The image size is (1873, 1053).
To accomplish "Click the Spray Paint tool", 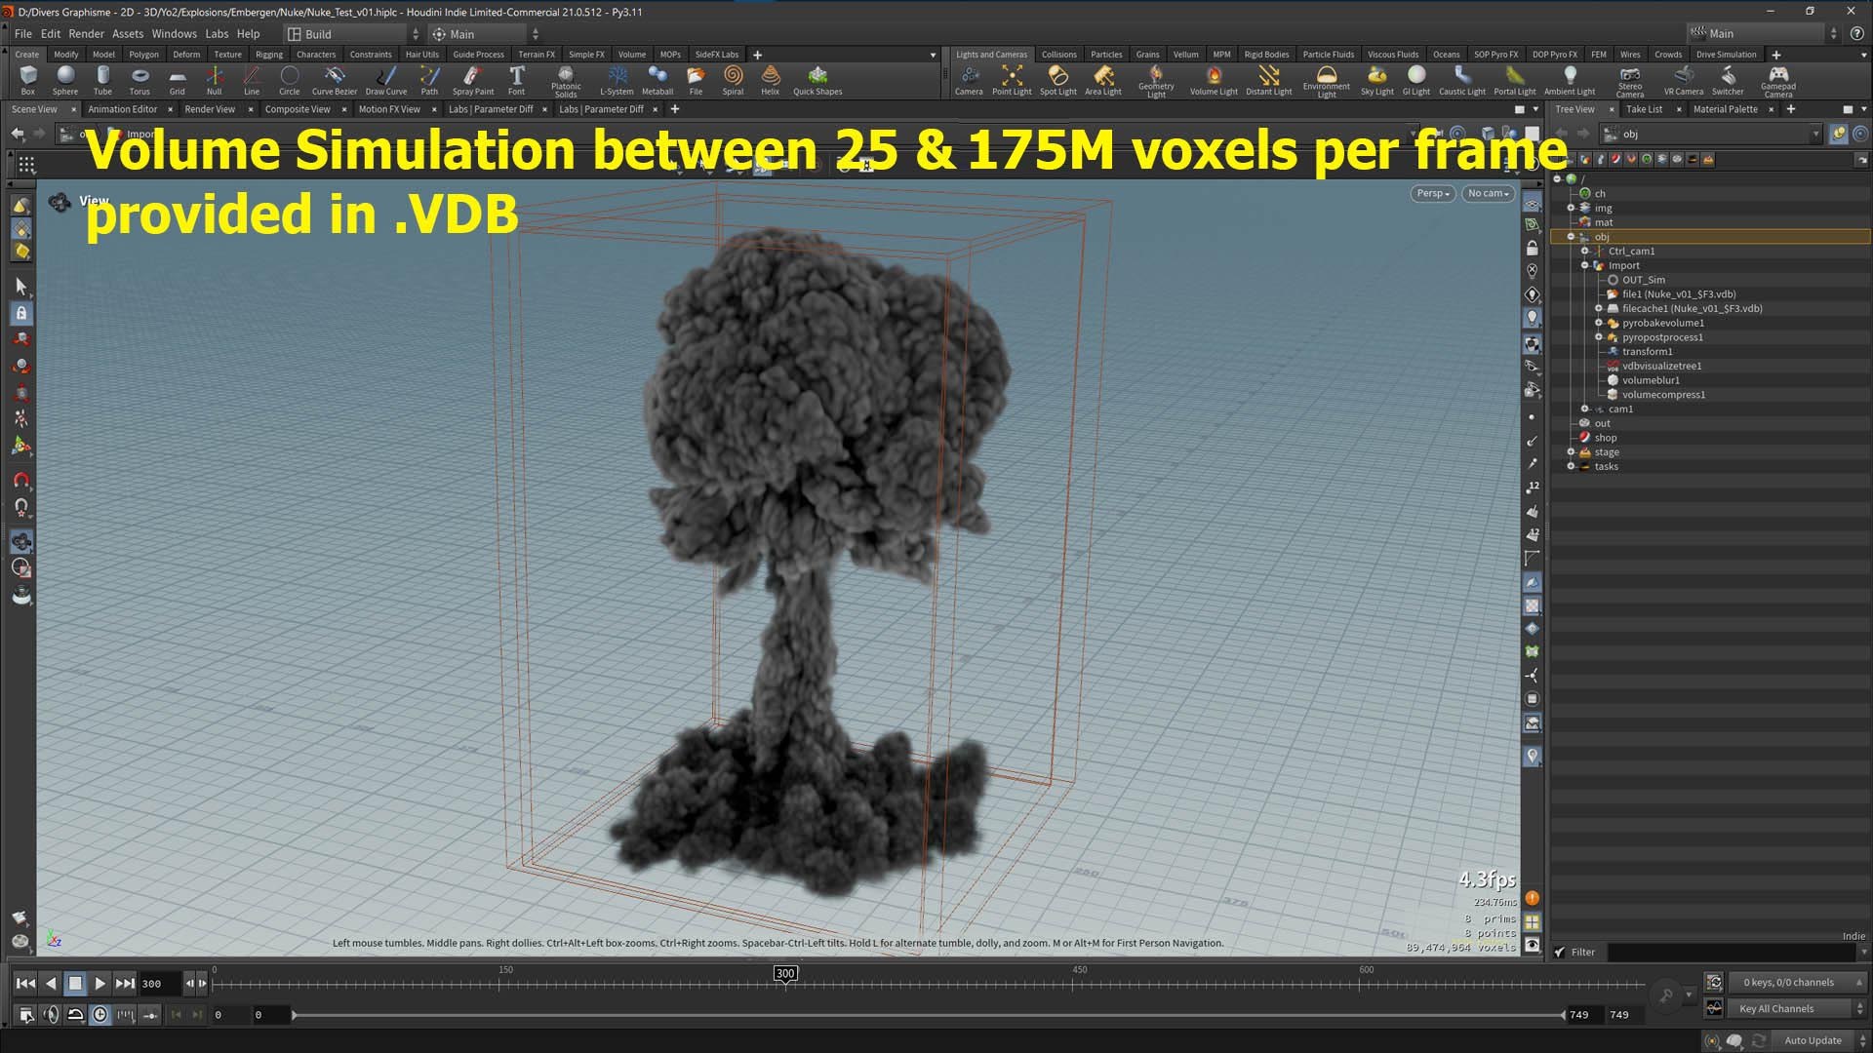I will pyautogui.click(x=472, y=80).
